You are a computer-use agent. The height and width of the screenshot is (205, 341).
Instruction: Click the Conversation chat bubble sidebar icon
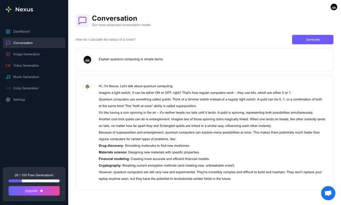pos(8,43)
